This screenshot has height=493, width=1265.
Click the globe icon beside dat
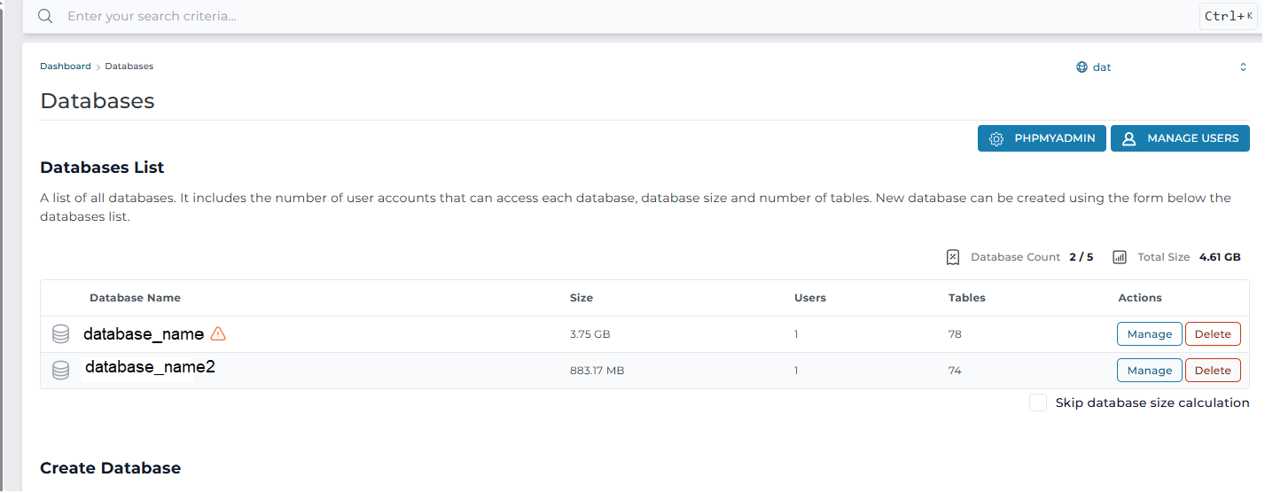[1081, 67]
